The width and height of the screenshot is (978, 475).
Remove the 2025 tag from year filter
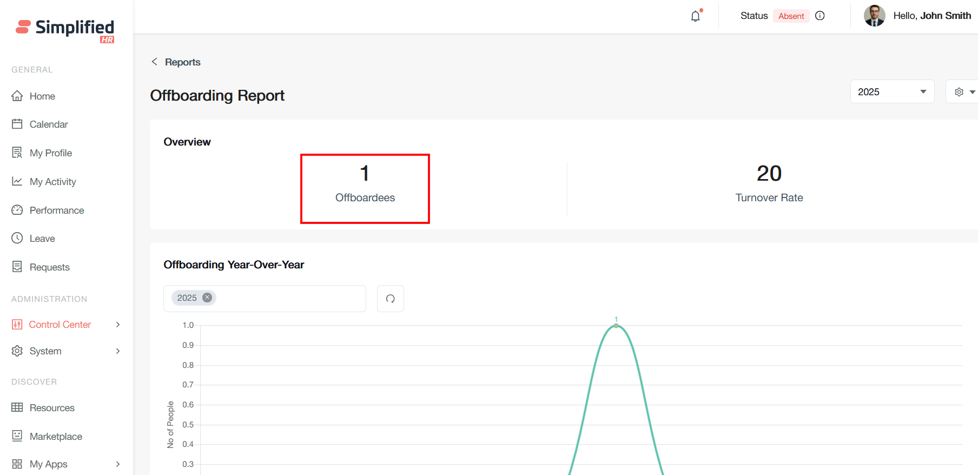pyautogui.click(x=207, y=298)
